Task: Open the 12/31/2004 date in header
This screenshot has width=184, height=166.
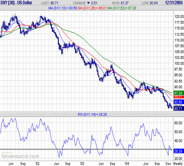Action: click(174, 2)
